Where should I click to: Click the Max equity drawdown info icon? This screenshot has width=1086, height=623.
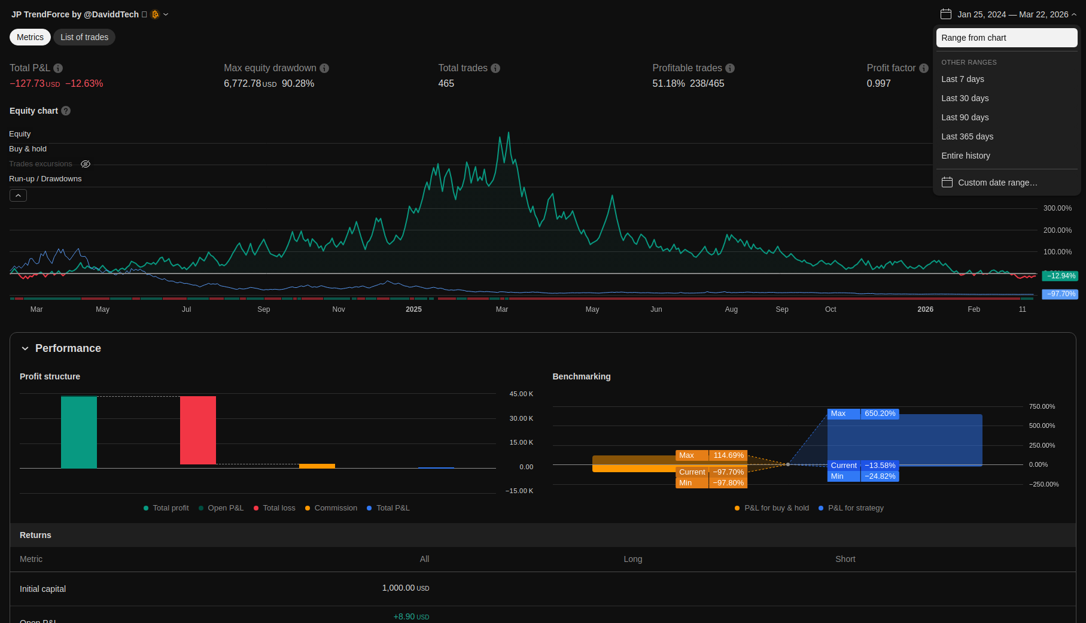(324, 68)
